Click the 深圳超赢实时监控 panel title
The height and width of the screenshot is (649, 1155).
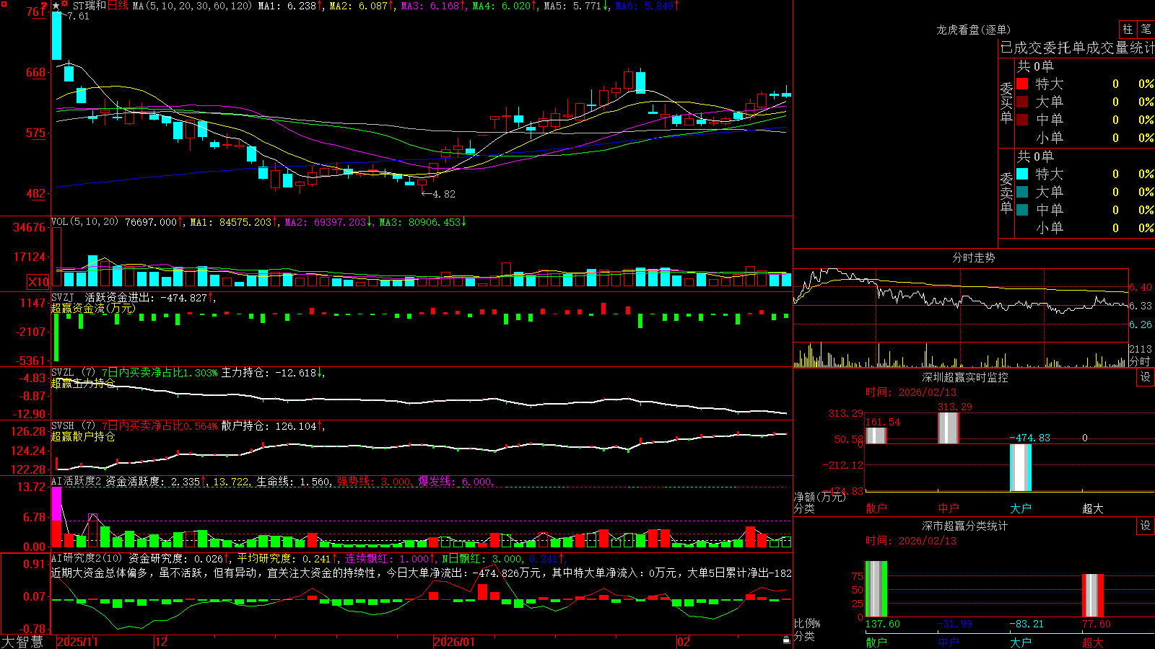[965, 377]
